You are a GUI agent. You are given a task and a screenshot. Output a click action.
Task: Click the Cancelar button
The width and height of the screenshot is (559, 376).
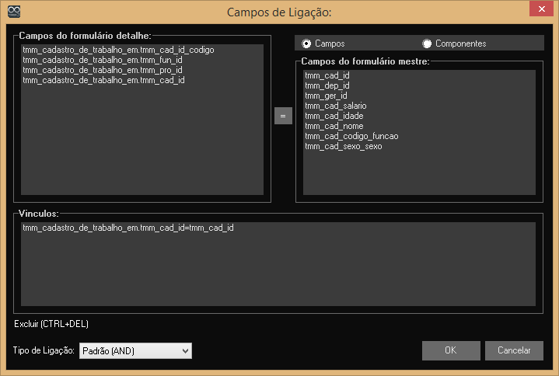tap(514, 350)
